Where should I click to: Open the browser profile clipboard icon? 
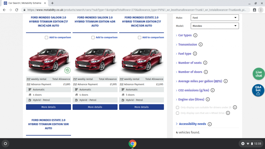[254, 10]
